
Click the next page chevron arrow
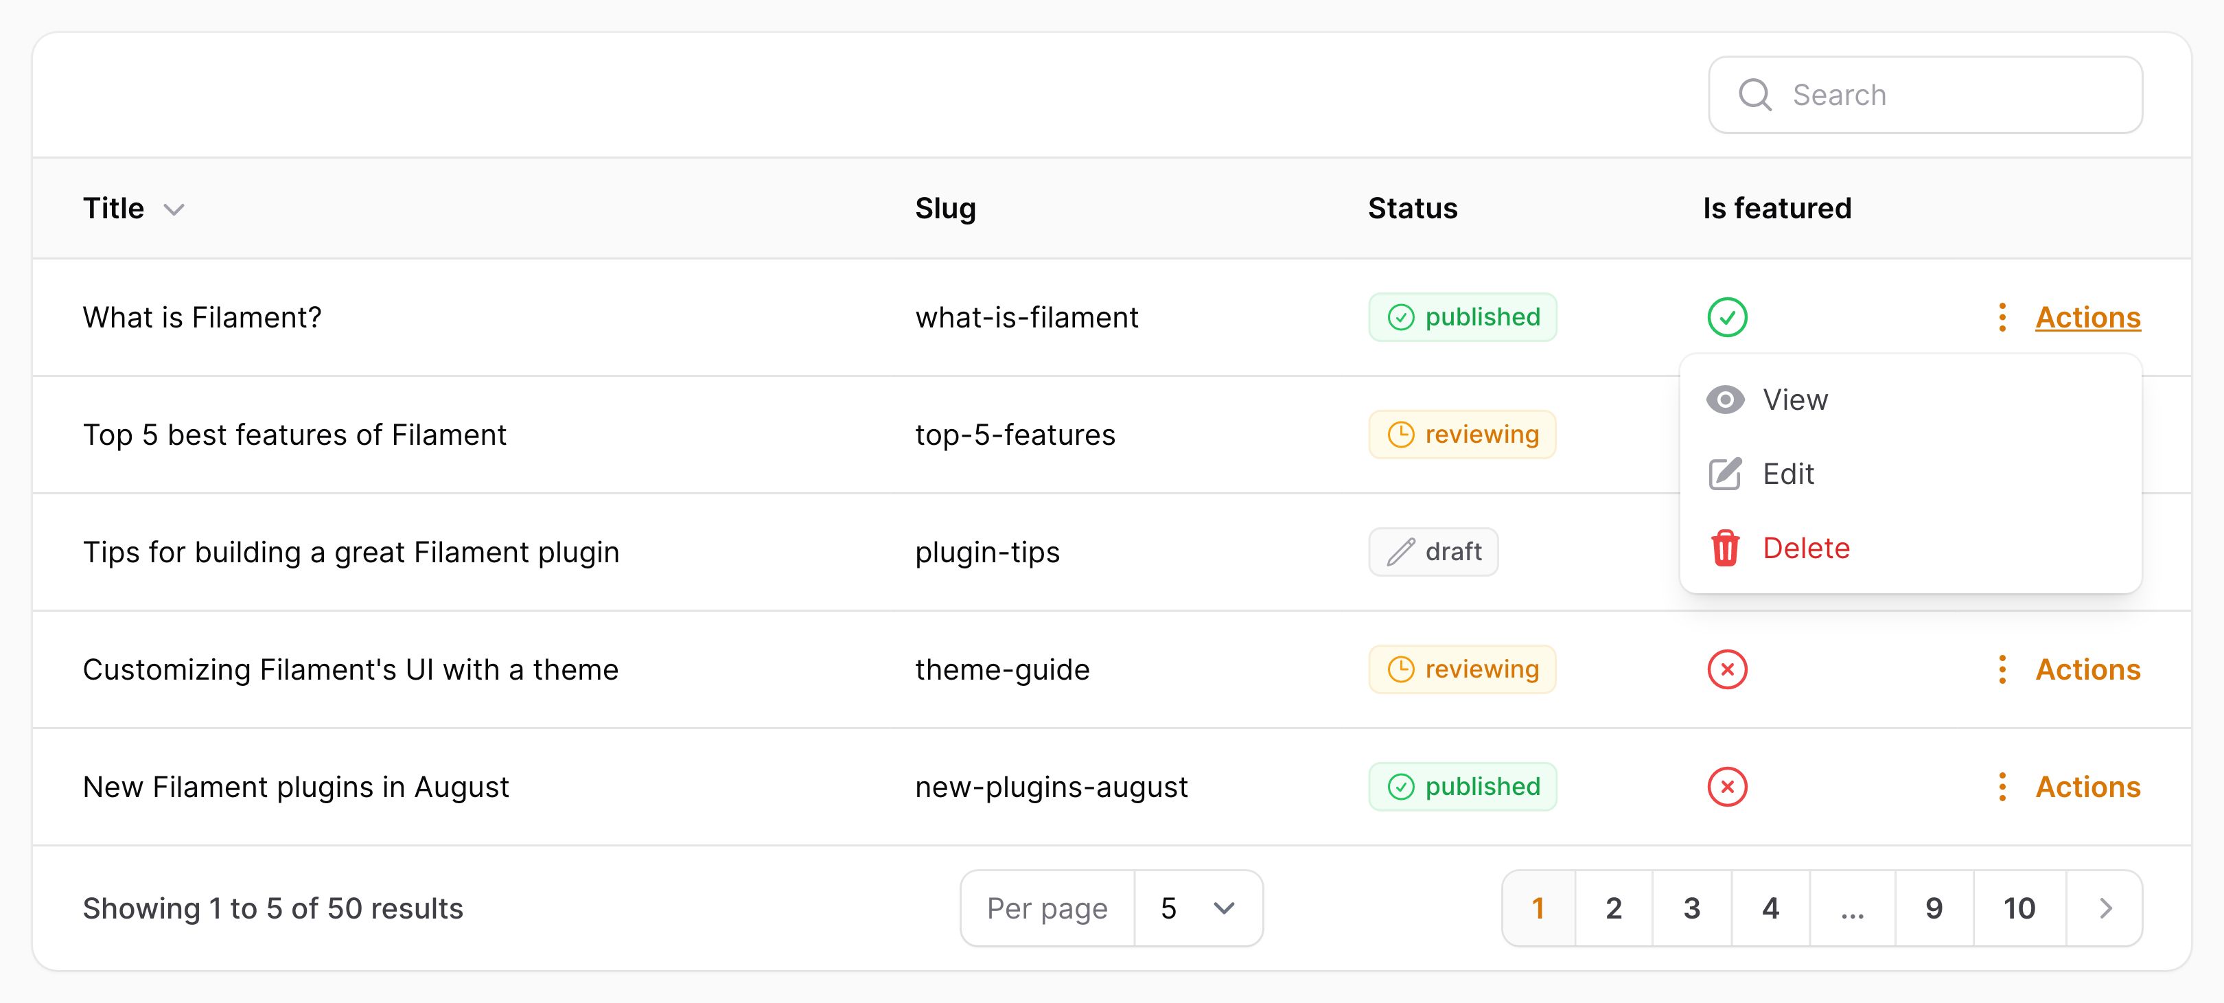[x=2105, y=908]
